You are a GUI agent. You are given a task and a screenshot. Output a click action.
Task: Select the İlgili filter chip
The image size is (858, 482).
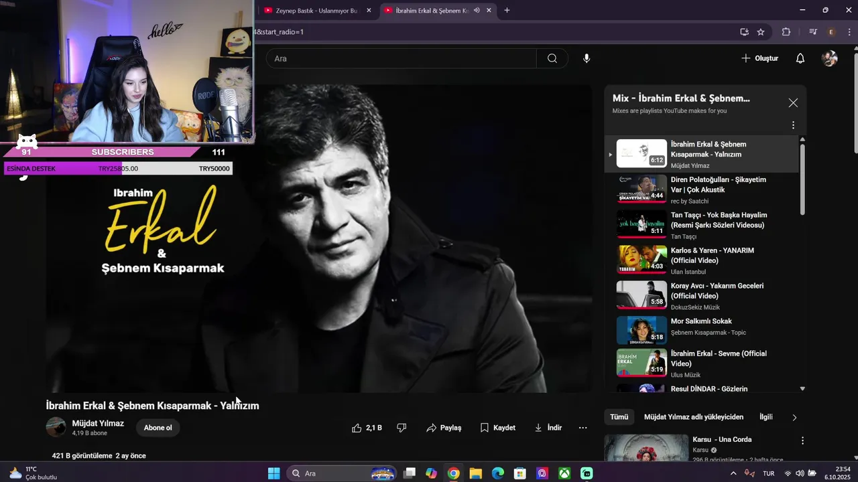point(766,417)
